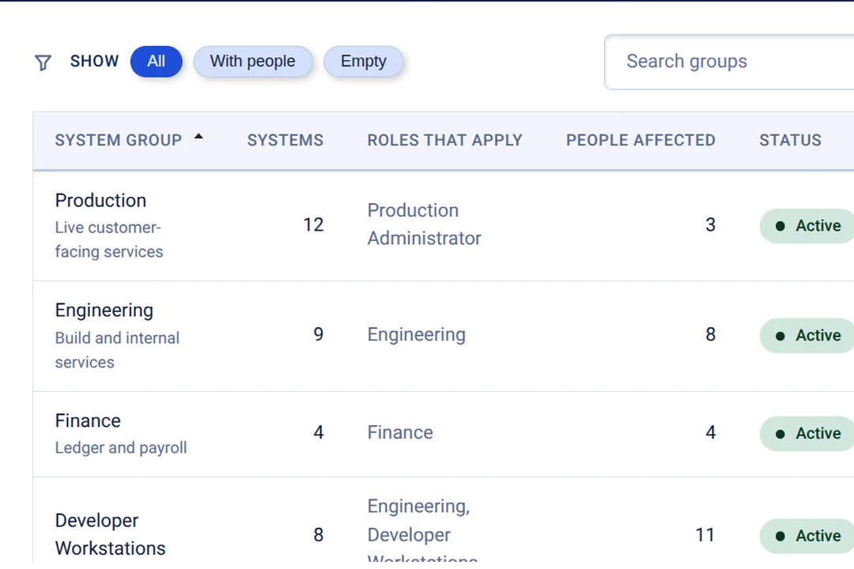Select Engineering role in Engineering row
Image resolution: width=854 pixels, height=569 pixels.
tap(416, 335)
